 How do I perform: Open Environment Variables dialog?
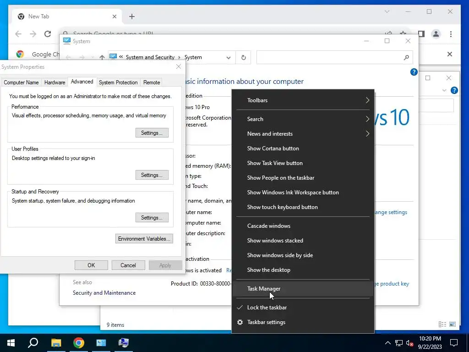144,238
